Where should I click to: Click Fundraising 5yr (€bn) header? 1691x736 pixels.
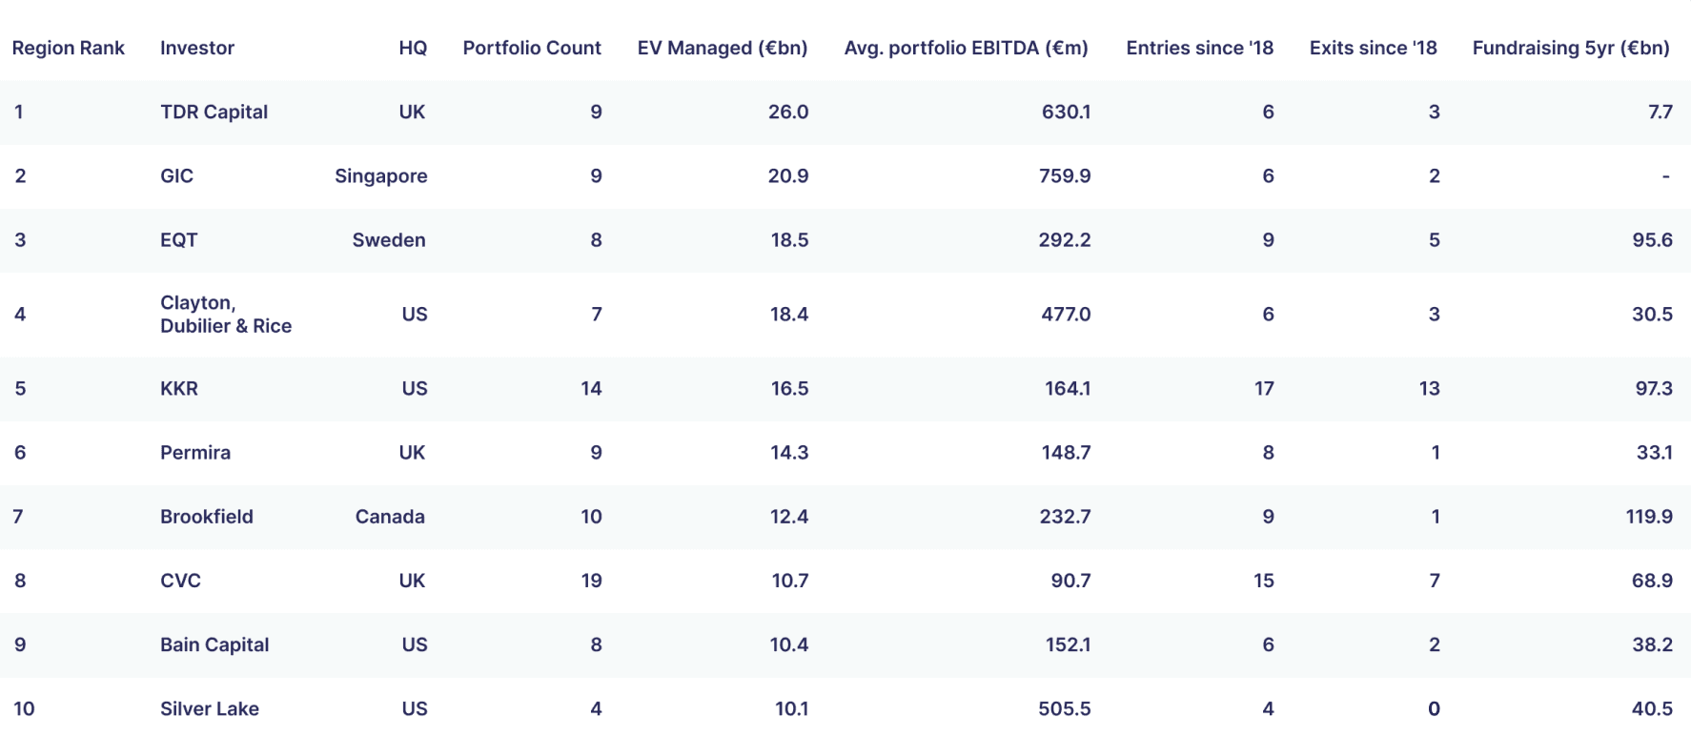pos(1571,48)
